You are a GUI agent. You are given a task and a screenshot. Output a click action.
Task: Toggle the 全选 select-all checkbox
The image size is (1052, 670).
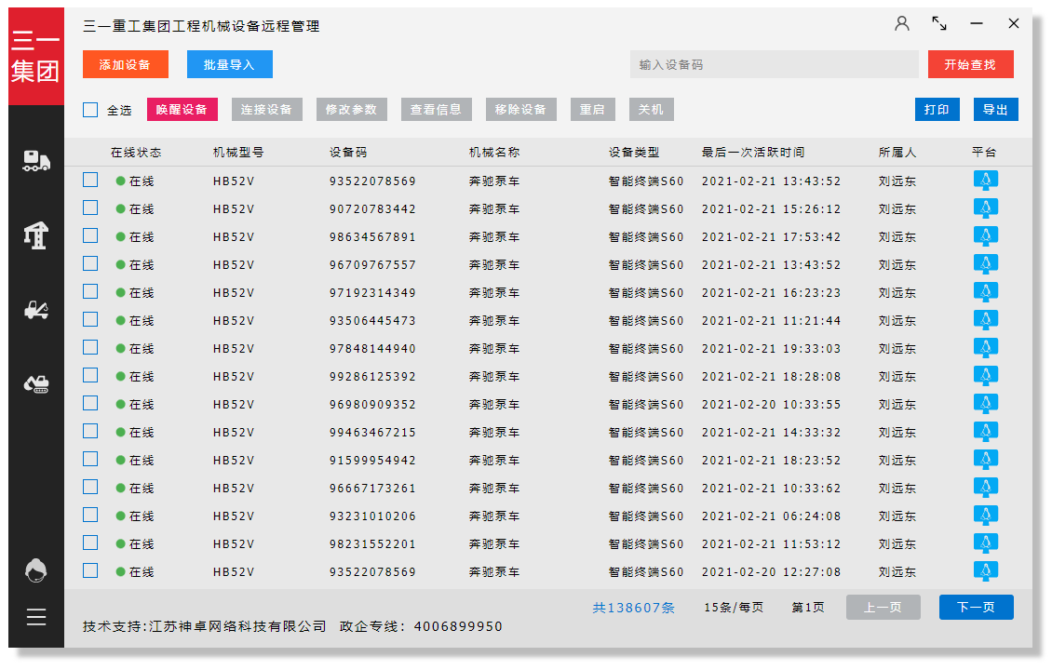(90, 110)
